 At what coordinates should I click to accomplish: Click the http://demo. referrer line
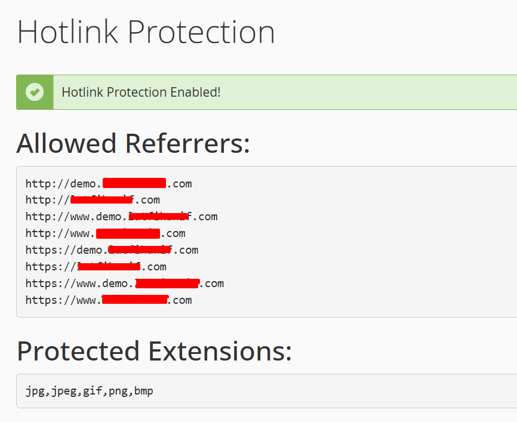(109, 183)
